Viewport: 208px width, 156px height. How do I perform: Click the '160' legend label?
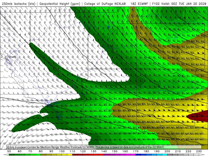(125, 151)
